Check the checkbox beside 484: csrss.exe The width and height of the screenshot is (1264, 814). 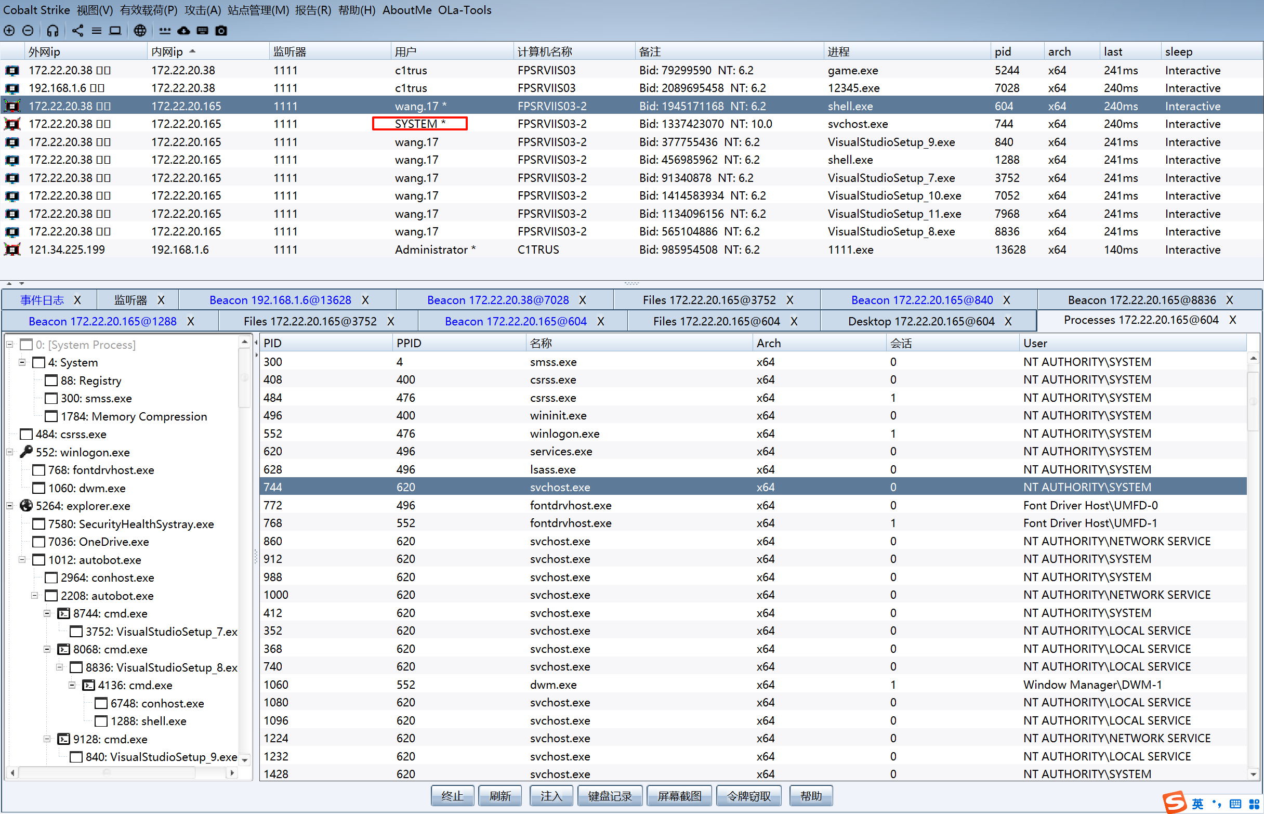pos(27,434)
